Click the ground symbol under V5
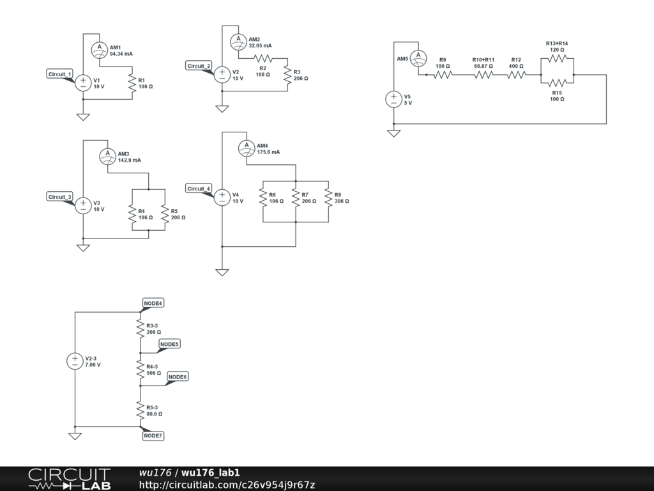654x491 pixels. click(393, 133)
